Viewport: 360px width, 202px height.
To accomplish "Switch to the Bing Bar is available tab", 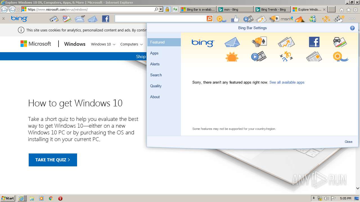I will point(198,9).
